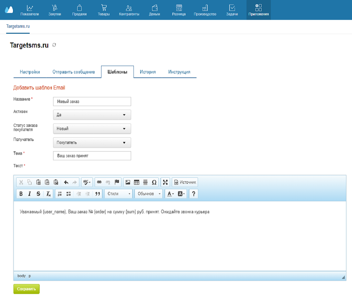Maximize the editor with the expand icon
Viewport: 352px width, 297px height.
pyautogui.click(x=165, y=182)
